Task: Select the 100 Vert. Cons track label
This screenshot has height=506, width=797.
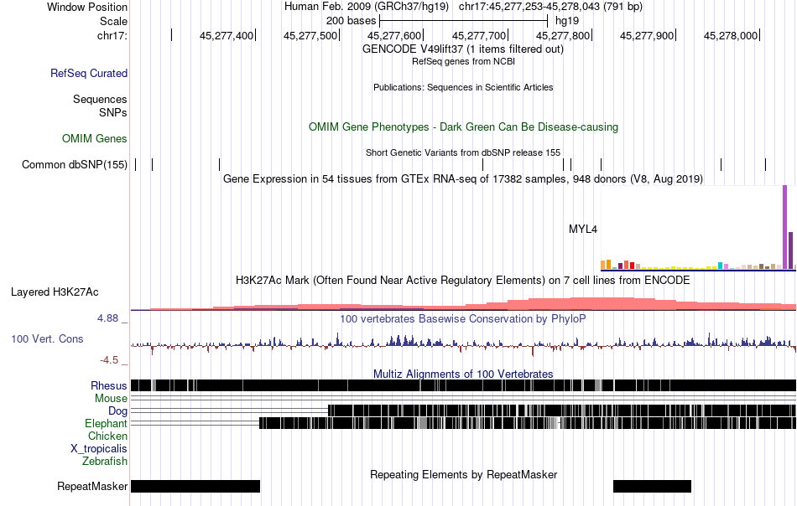Action: [47, 339]
